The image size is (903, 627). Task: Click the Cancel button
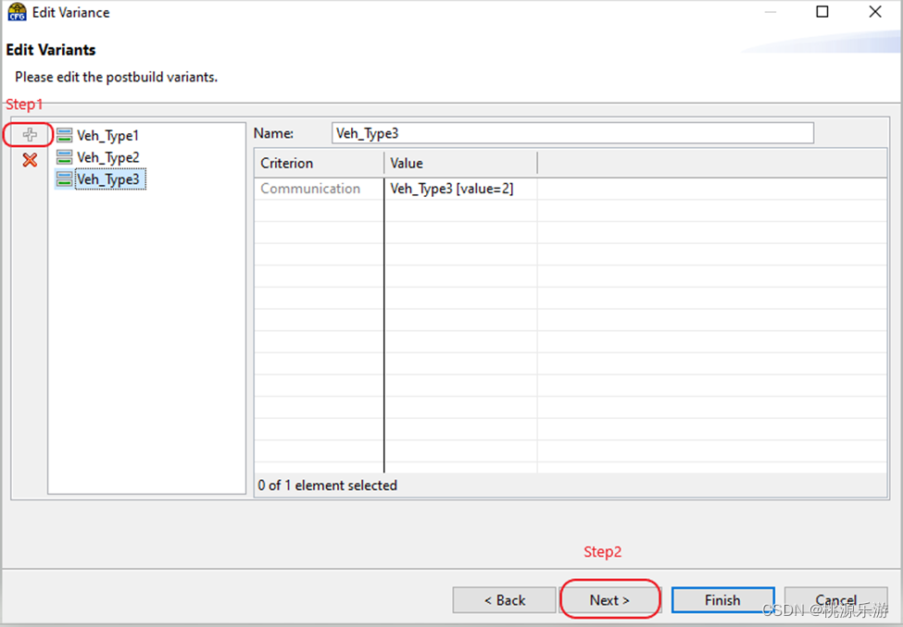click(835, 600)
